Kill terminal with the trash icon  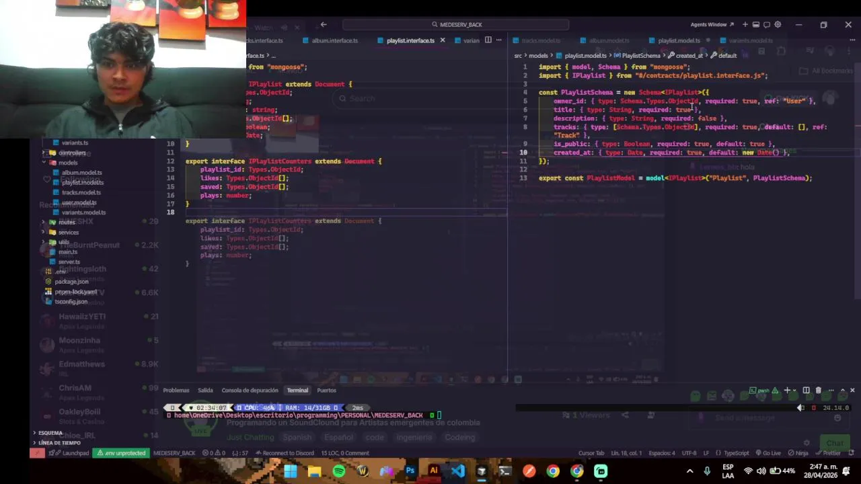coord(818,391)
